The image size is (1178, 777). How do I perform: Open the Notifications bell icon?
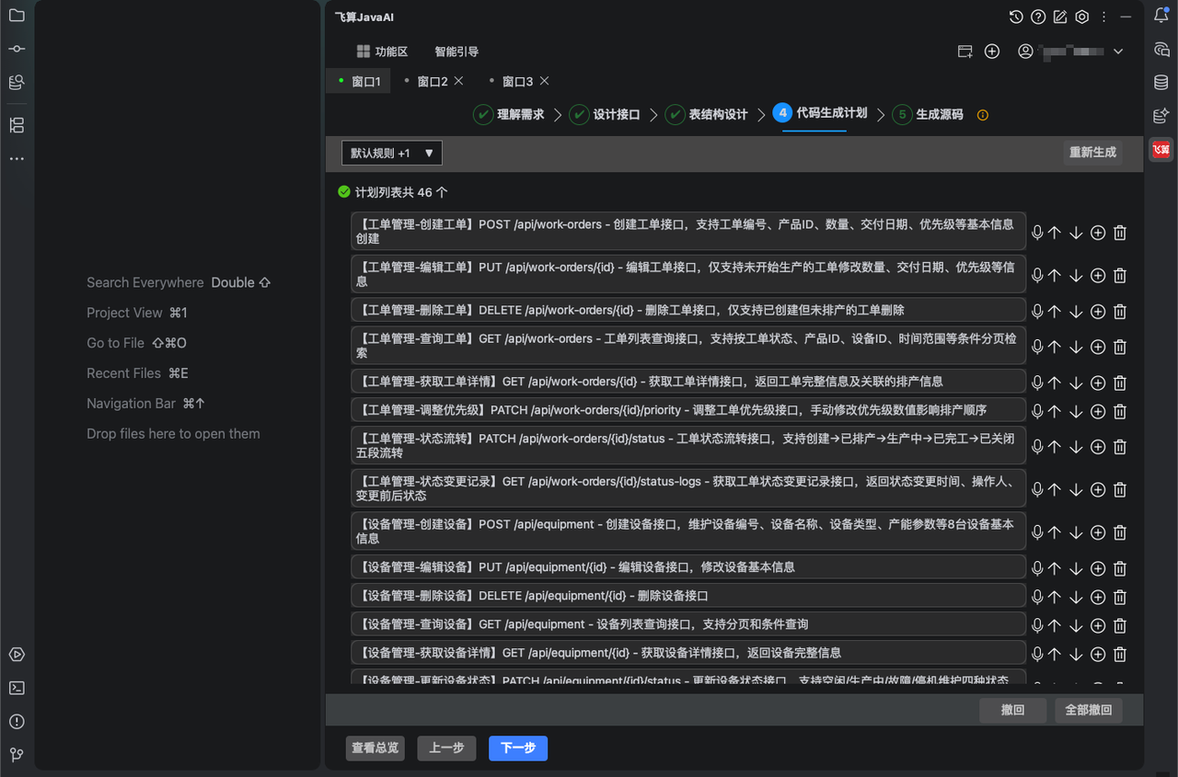point(1161,16)
